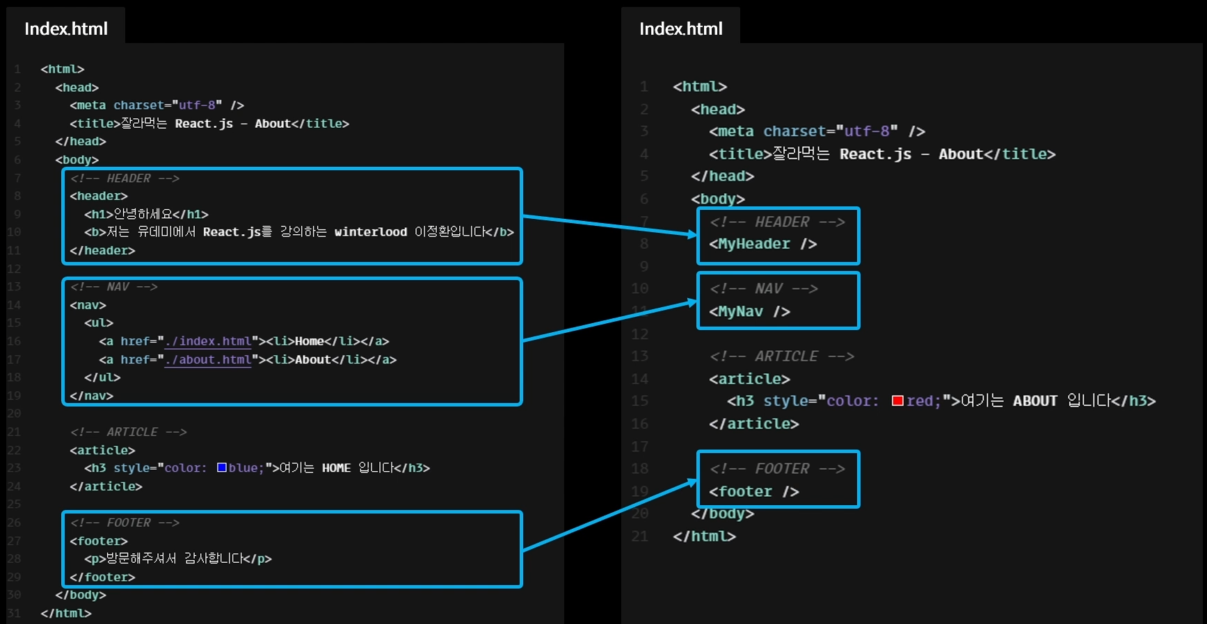This screenshot has height=624, width=1207.
Task: Follow the ./about.html href link
Action: pyautogui.click(x=208, y=359)
